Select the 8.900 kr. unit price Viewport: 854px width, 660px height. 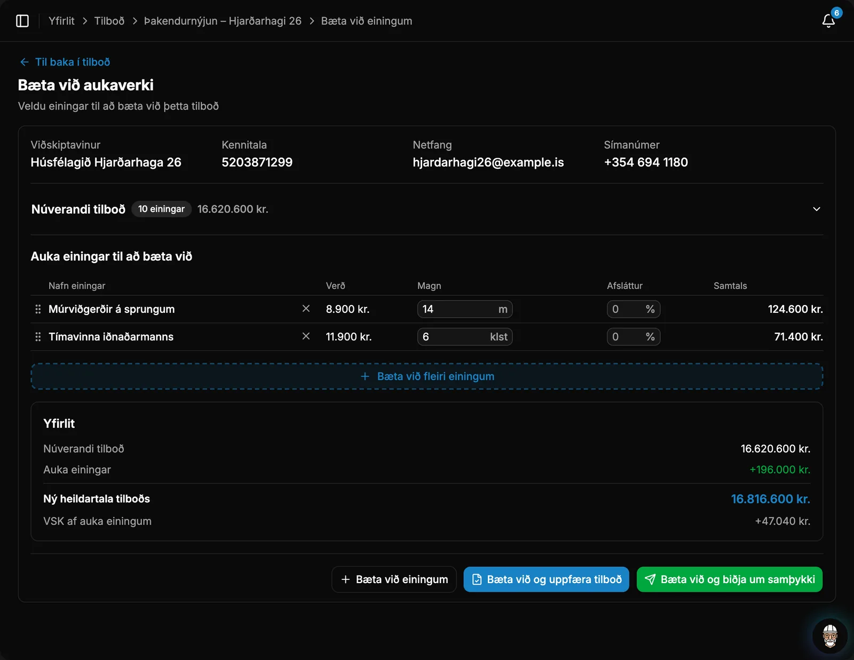(x=347, y=309)
